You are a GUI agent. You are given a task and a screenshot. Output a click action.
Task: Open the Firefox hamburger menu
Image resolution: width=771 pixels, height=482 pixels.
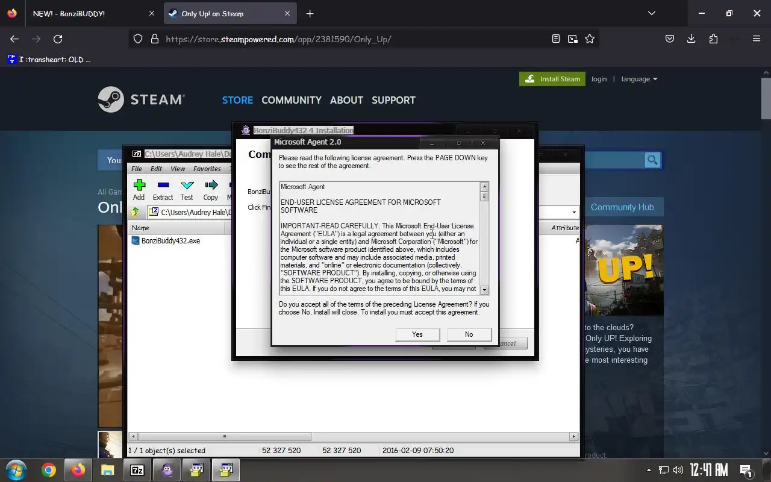[x=757, y=39]
